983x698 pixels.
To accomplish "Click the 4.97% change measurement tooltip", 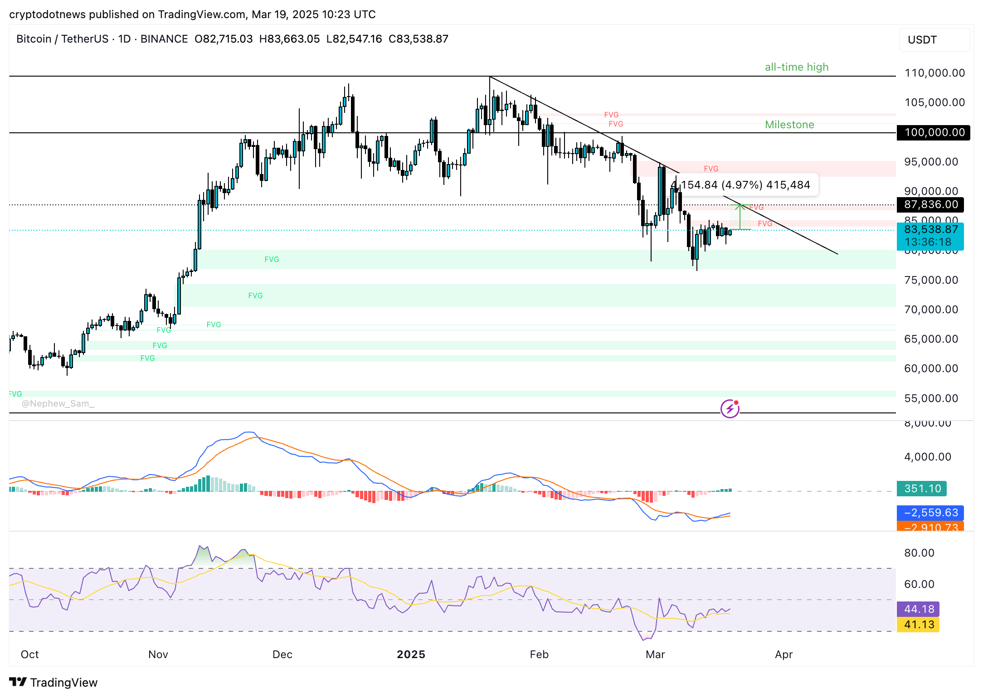I will pos(743,185).
